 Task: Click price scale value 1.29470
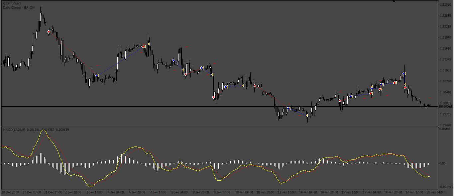(445, 125)
